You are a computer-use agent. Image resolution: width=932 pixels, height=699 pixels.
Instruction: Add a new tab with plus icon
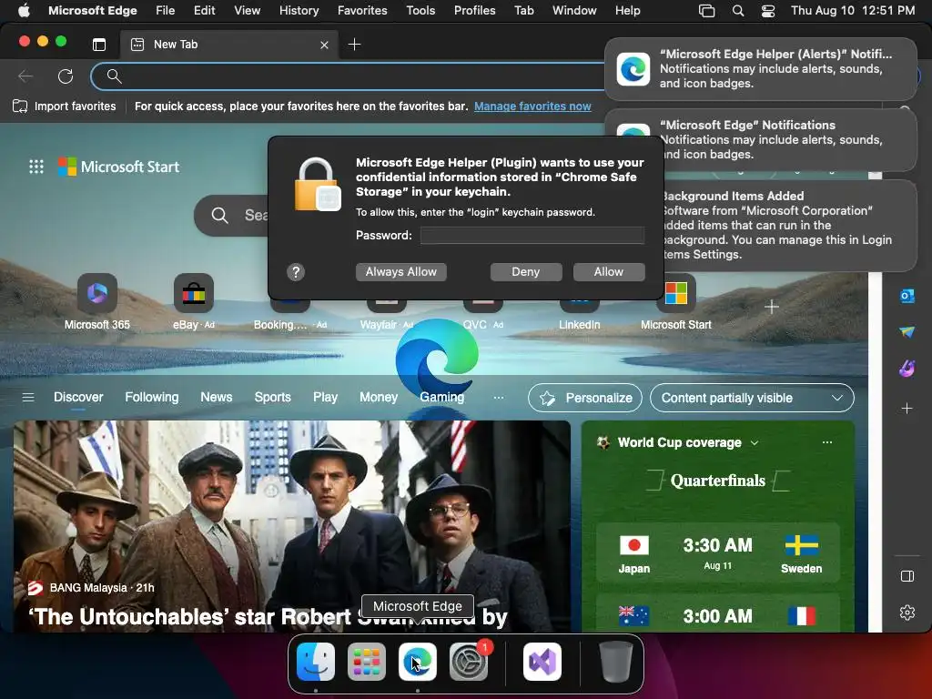click(x=354, y=45)
